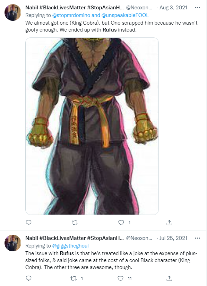Open more options on the Jul 25 tweet

[x=197, y=238]
